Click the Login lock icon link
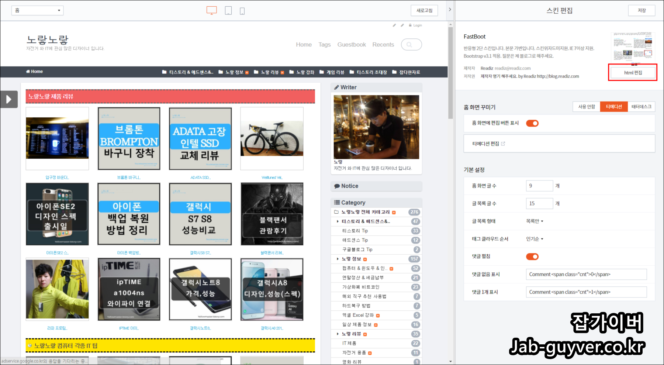664x365 pixels. 410,25
